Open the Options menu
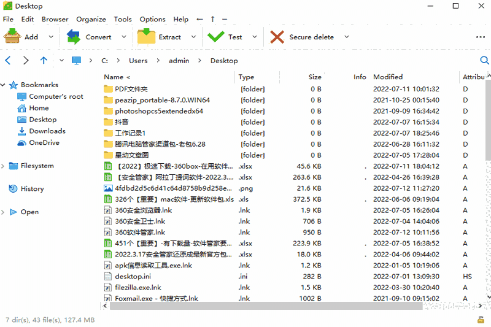The height and width of the screenshot is (327, 491). 152,20
